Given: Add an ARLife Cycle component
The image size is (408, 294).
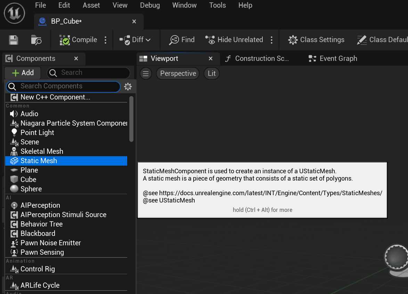Looking at the screenshot, I should point(66,285).
